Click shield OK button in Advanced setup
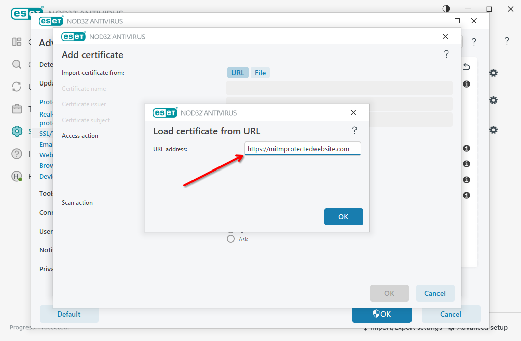Screen dimensions: 521x341 pyautogui.click(x=382, y=314)
